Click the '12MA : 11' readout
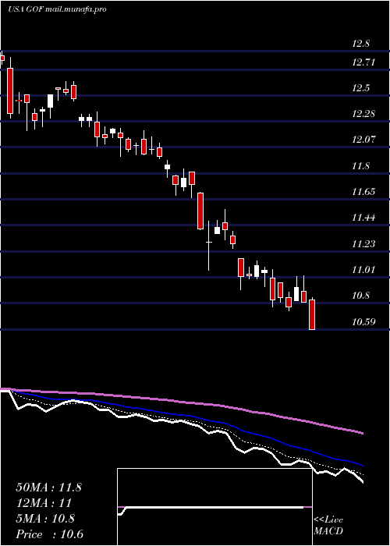 (x=44, y=503)
